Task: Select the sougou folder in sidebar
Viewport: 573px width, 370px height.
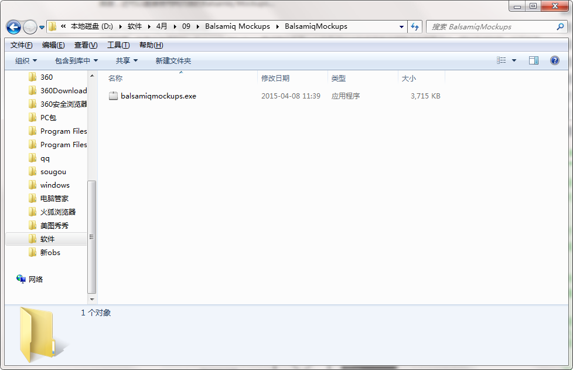Action: (x=53, y=172)
